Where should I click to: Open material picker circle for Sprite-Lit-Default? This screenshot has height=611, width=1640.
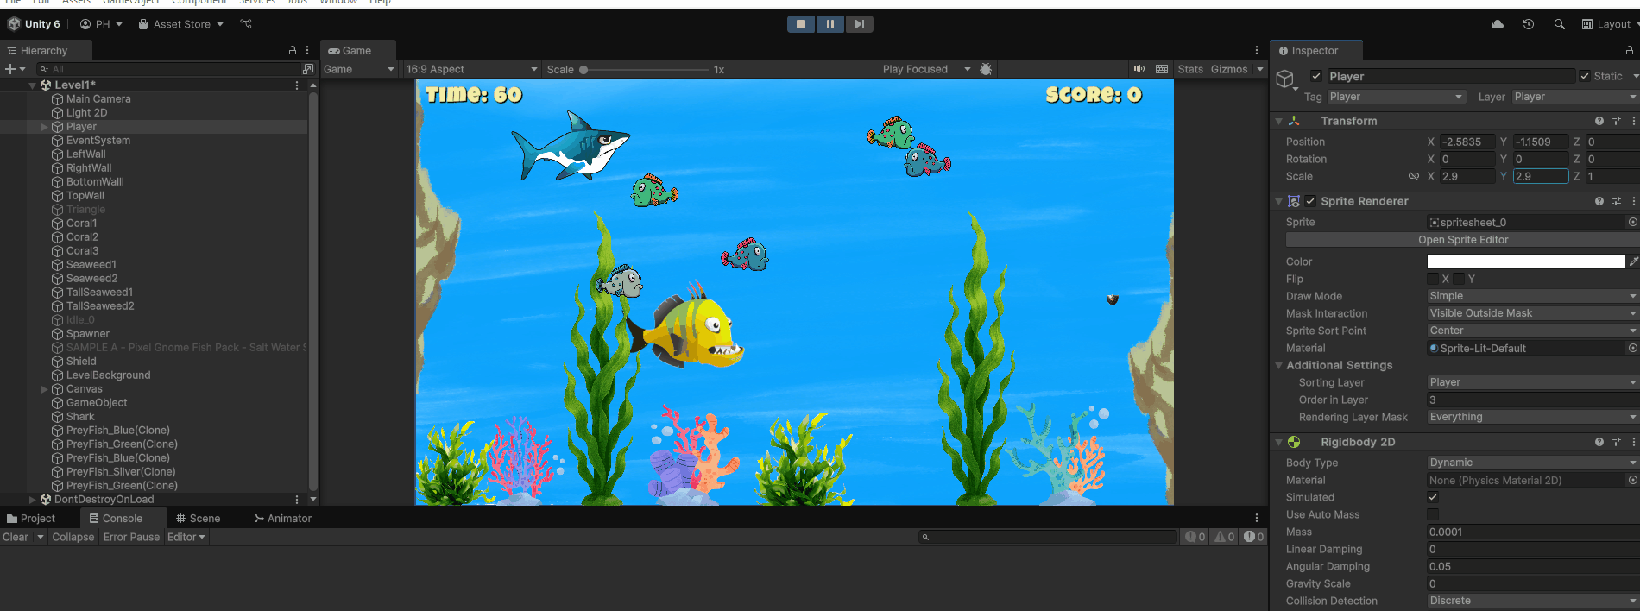click(x=1632, y=349)
